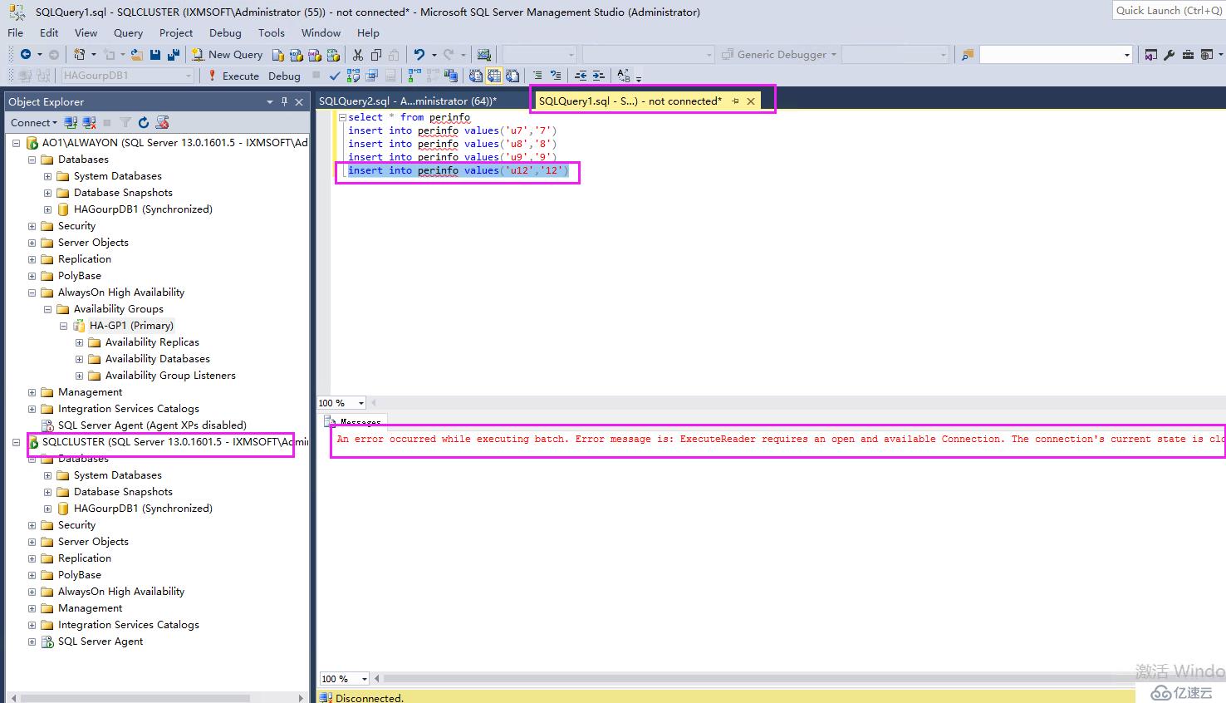
Task: Click the Comment out selected lines icon
Action: click(537, 76)
